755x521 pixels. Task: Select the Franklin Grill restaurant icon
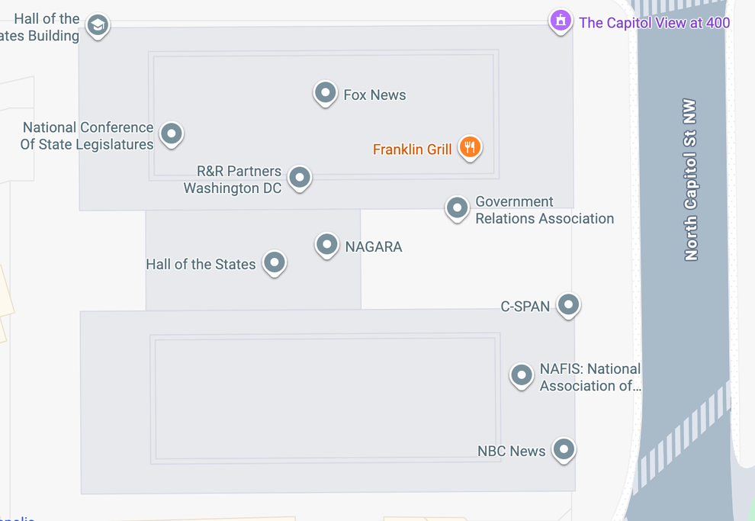tap(470, 147)
